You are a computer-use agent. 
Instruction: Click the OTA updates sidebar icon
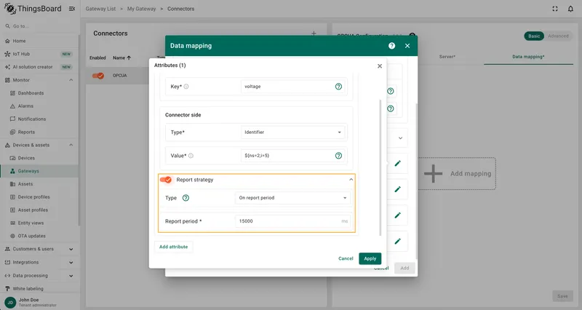point(12,236)
